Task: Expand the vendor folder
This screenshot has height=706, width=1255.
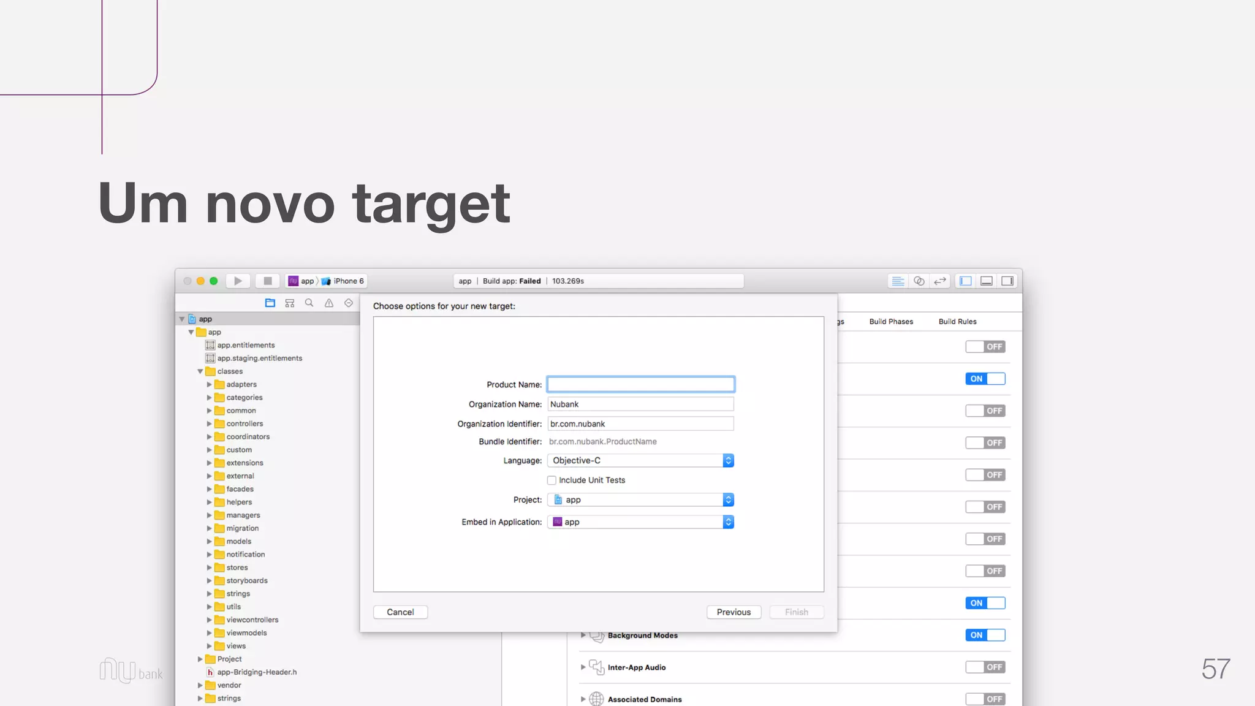Action: [200, 685]
